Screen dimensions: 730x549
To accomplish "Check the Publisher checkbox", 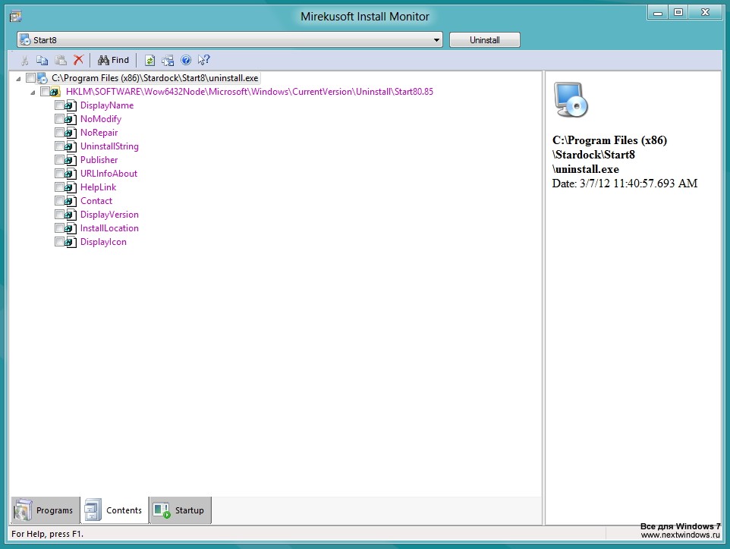I will 59,159.
